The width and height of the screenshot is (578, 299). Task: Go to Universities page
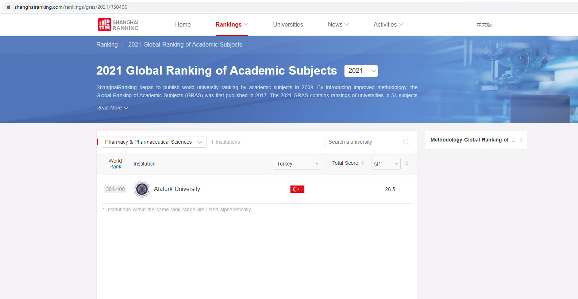pos(288,25)
